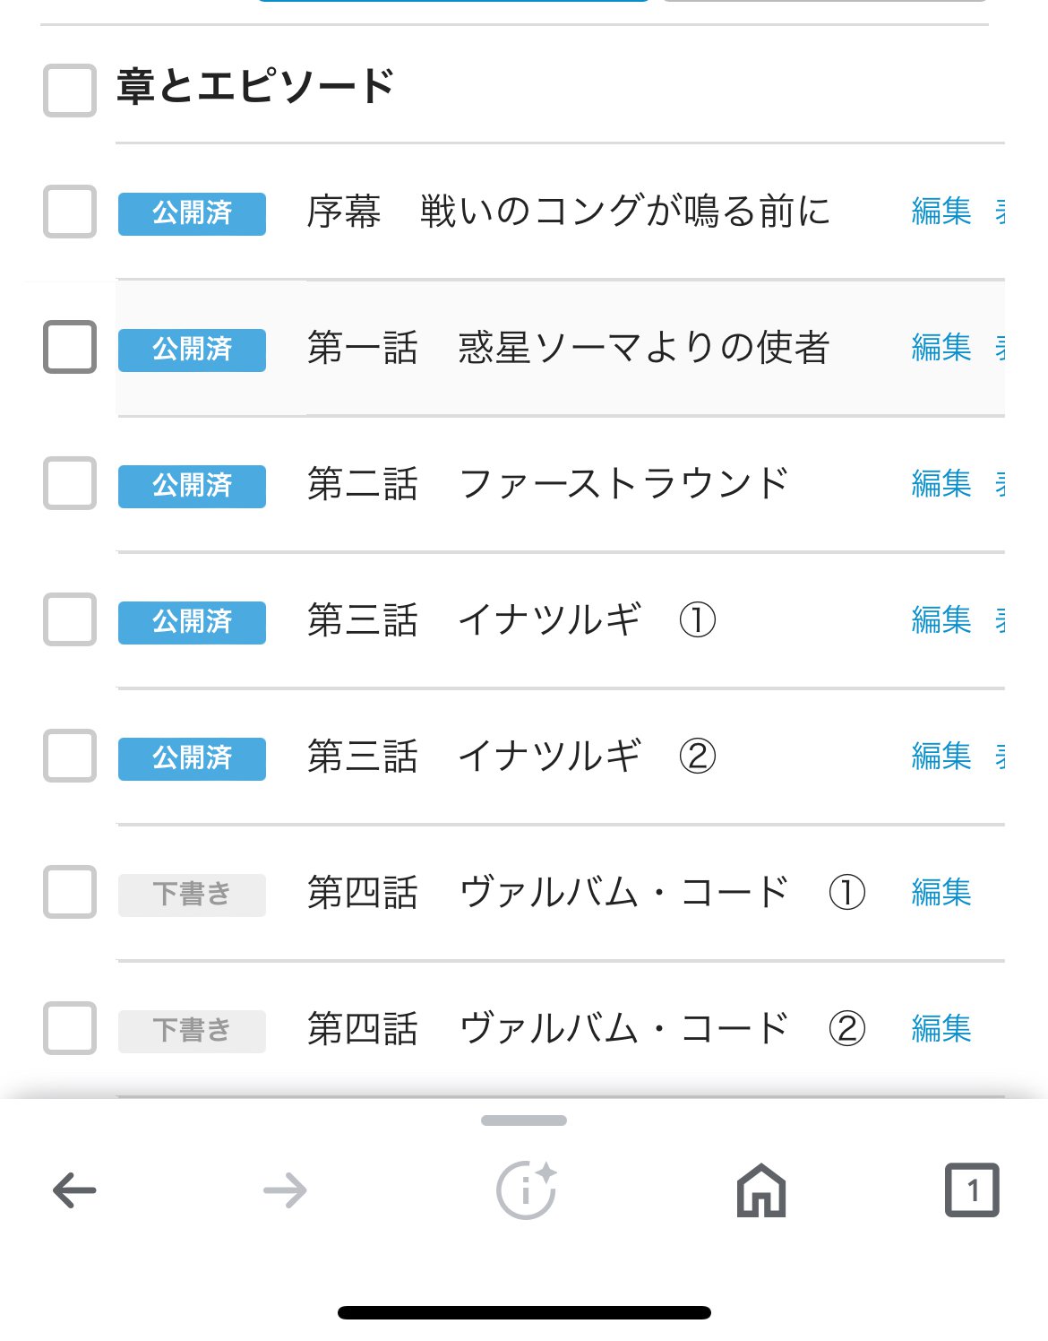Click 編集 for 第三話 イナツルギ ①
The height and width of the screenshot is (1341, 1048).
coord(941,620)
